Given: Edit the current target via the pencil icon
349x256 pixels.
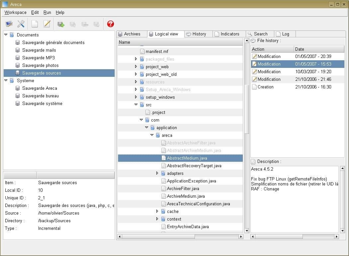Looking at the screenshot, I should pyautogui.click(x=47, y=24).
